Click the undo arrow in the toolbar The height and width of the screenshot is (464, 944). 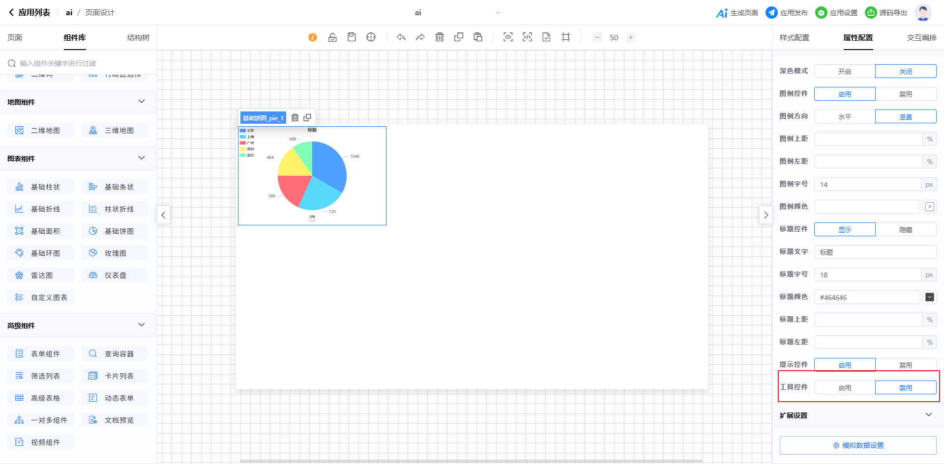[x=401, y=37]
